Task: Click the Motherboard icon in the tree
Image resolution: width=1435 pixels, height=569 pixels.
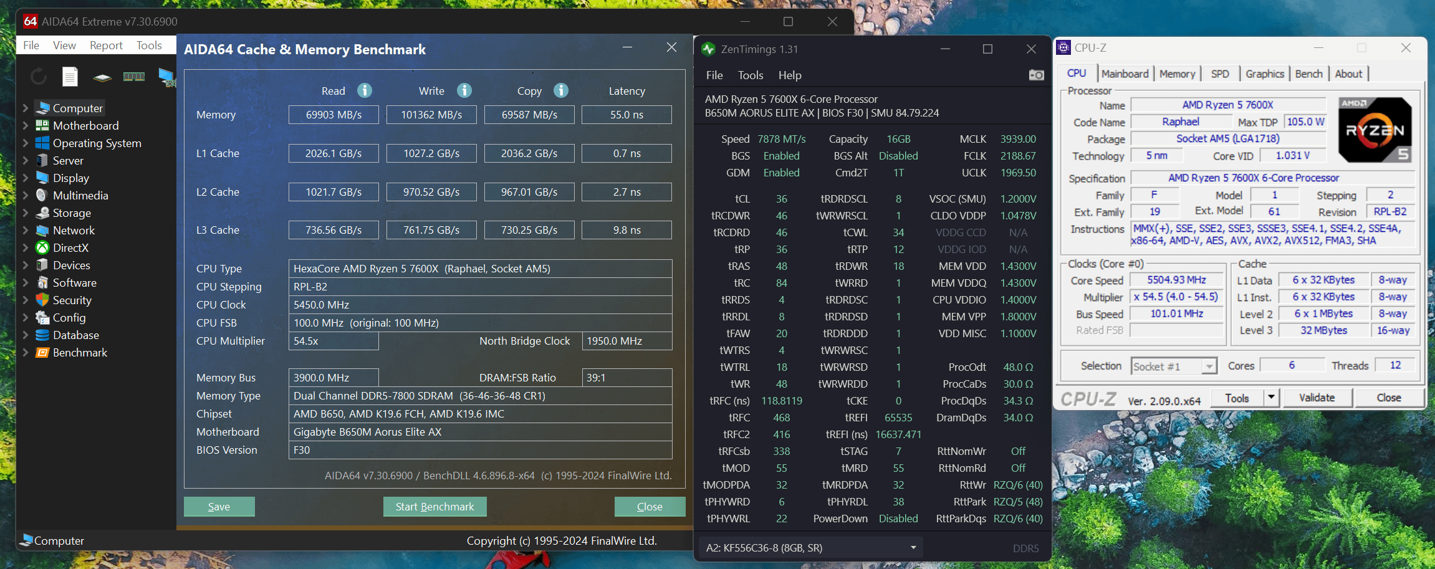Action: (42, 125)
